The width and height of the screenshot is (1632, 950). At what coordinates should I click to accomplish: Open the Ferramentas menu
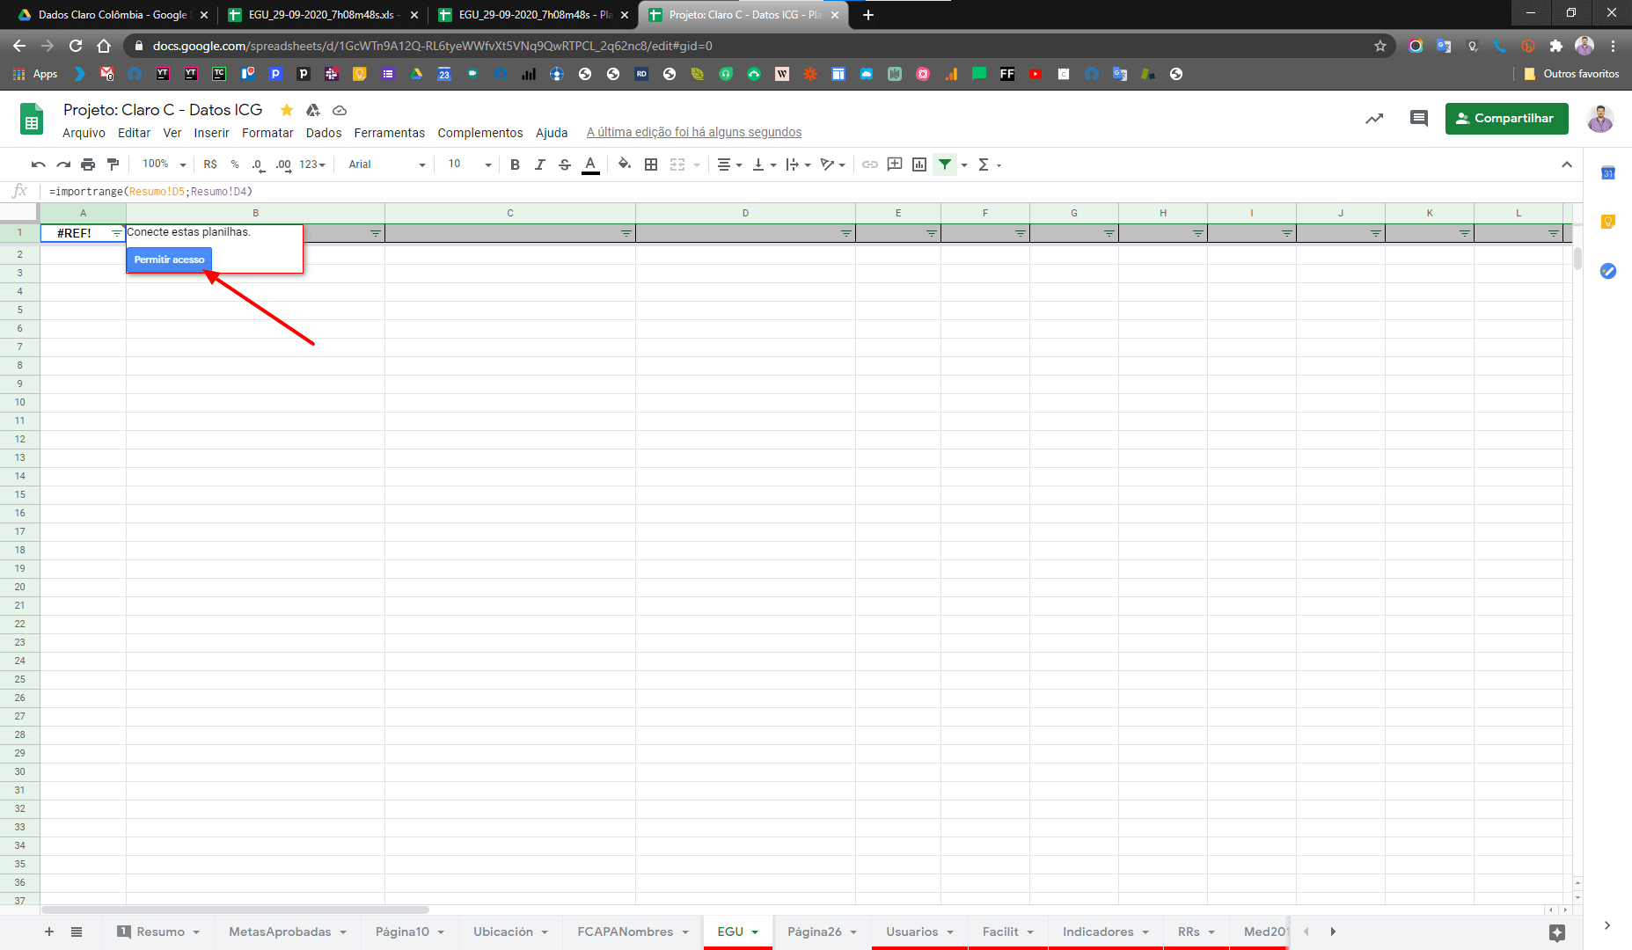389,133
